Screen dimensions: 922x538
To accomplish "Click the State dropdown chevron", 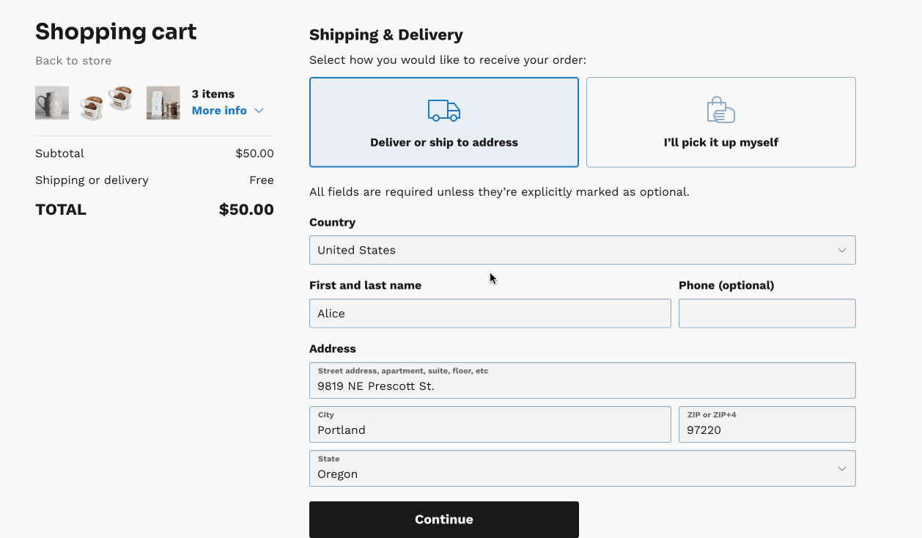I will coord(841,468).
